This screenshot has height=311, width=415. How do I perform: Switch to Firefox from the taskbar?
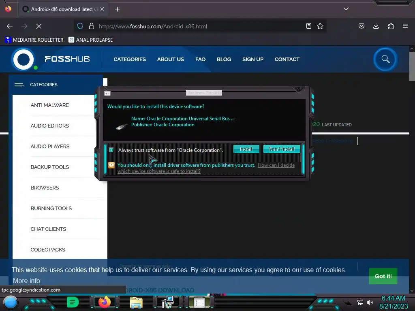pos(105,302)
